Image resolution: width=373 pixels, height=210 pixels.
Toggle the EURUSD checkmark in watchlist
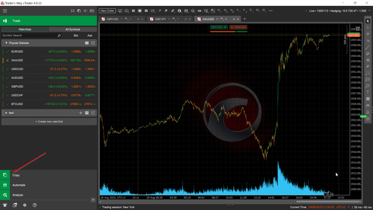[x=7, y=51]
